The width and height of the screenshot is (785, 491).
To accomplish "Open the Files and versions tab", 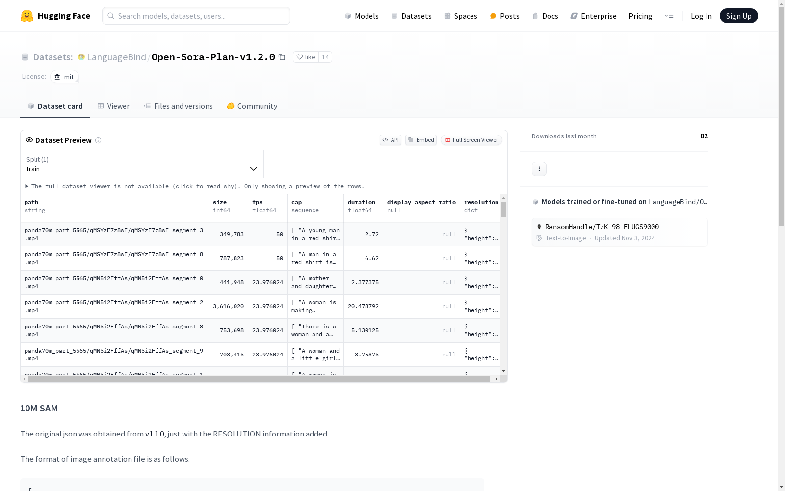I will coord(178,106).
